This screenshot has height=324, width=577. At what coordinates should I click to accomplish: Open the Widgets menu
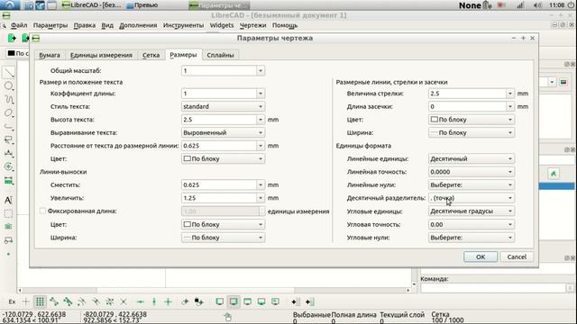tap(222, 25)
